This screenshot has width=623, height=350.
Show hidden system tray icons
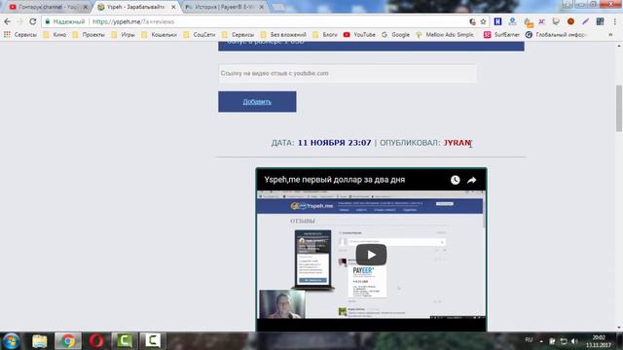coord(541,341)
